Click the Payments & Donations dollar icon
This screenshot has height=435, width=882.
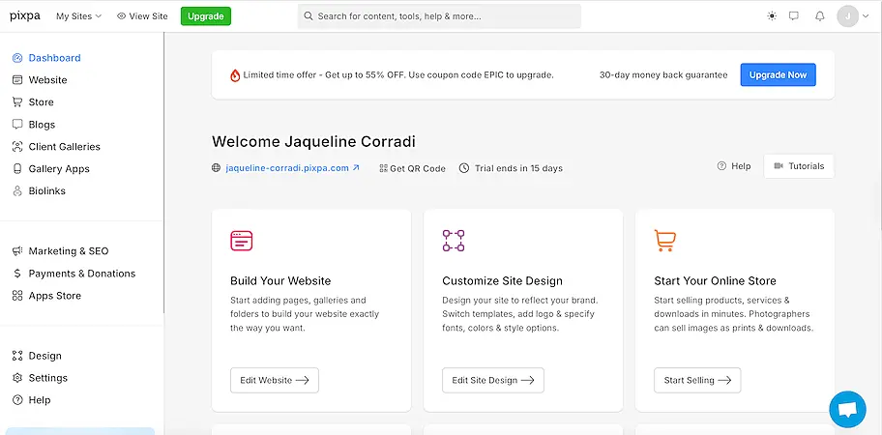click(17, 274)
